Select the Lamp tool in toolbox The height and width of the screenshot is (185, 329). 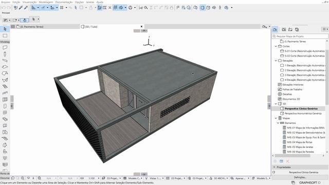(5, 158)
